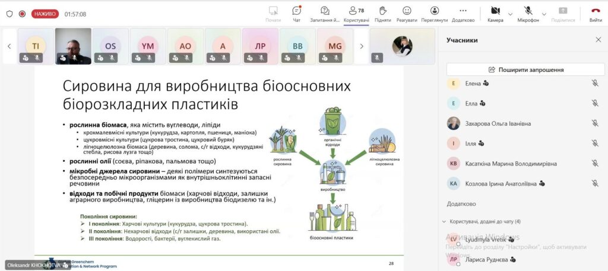Click muted mic icon for Елла

point(595,103)
